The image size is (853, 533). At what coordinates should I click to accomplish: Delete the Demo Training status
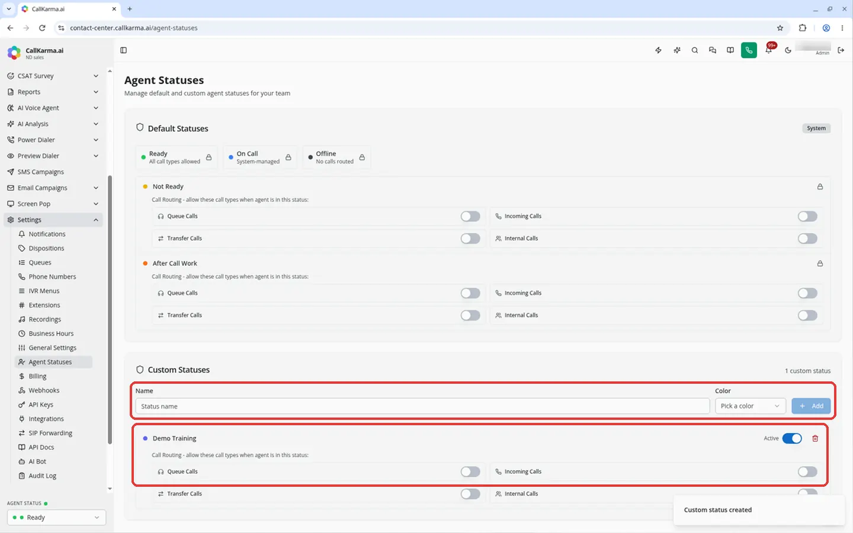815,438
